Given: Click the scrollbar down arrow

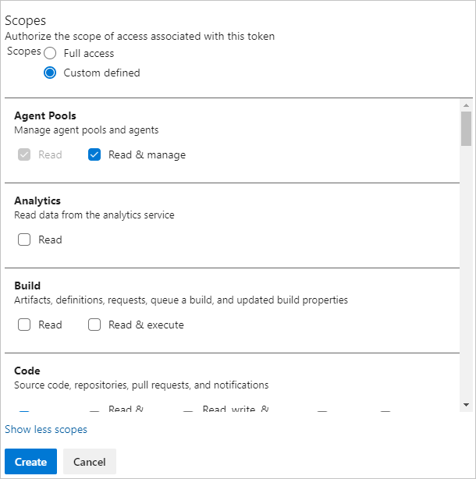Looking at the screenshot, I should click(466, 405).
